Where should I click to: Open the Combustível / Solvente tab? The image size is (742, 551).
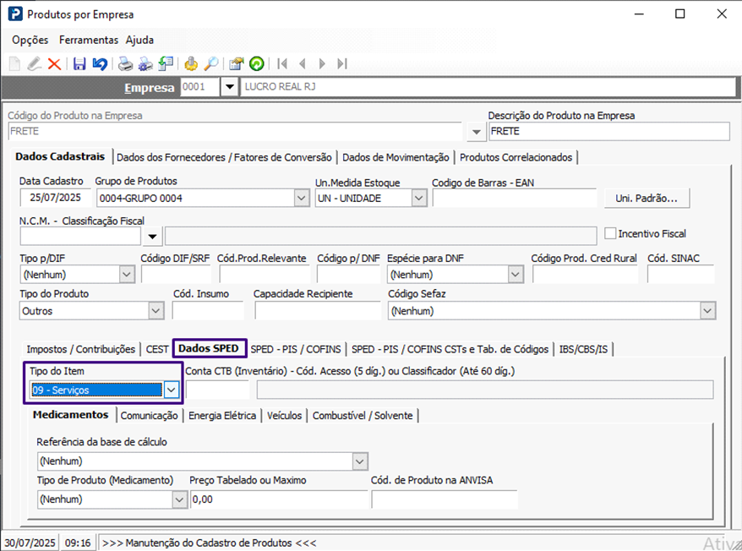point(363,415)
